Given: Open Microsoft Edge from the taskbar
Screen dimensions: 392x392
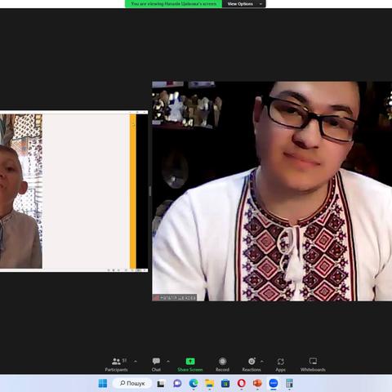Looking at the screenshot, I should tap(194, 383).
